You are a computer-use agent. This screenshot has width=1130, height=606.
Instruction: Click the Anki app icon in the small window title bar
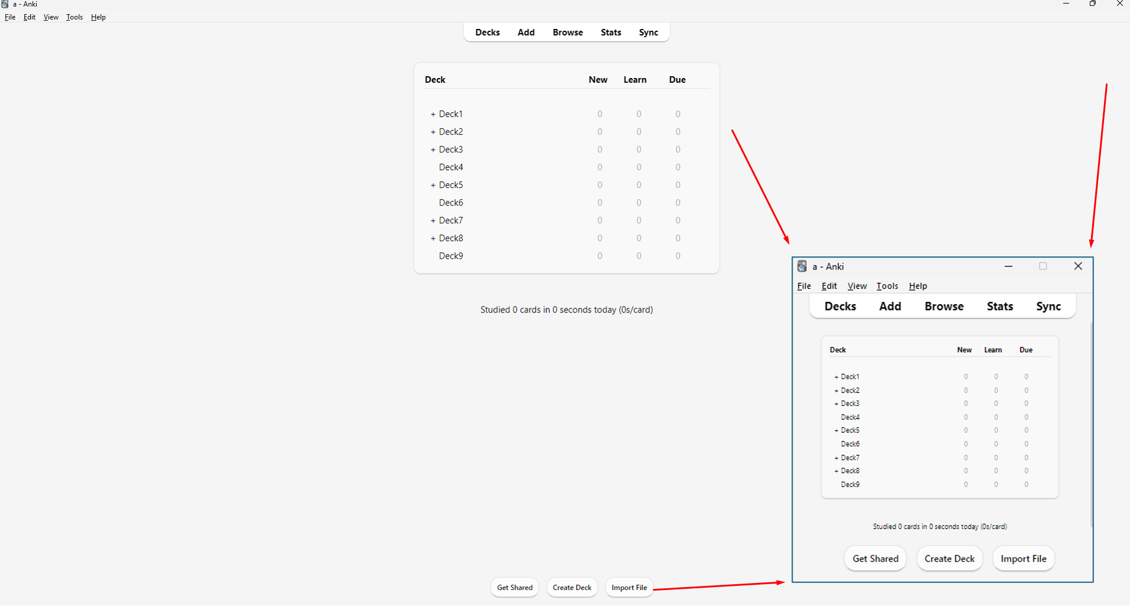[x=802, y=266]
